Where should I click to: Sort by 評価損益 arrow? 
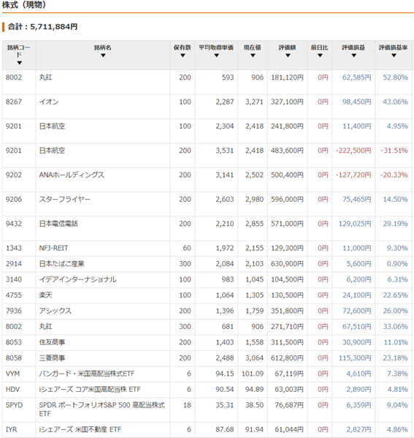click(x=353, y=56)
